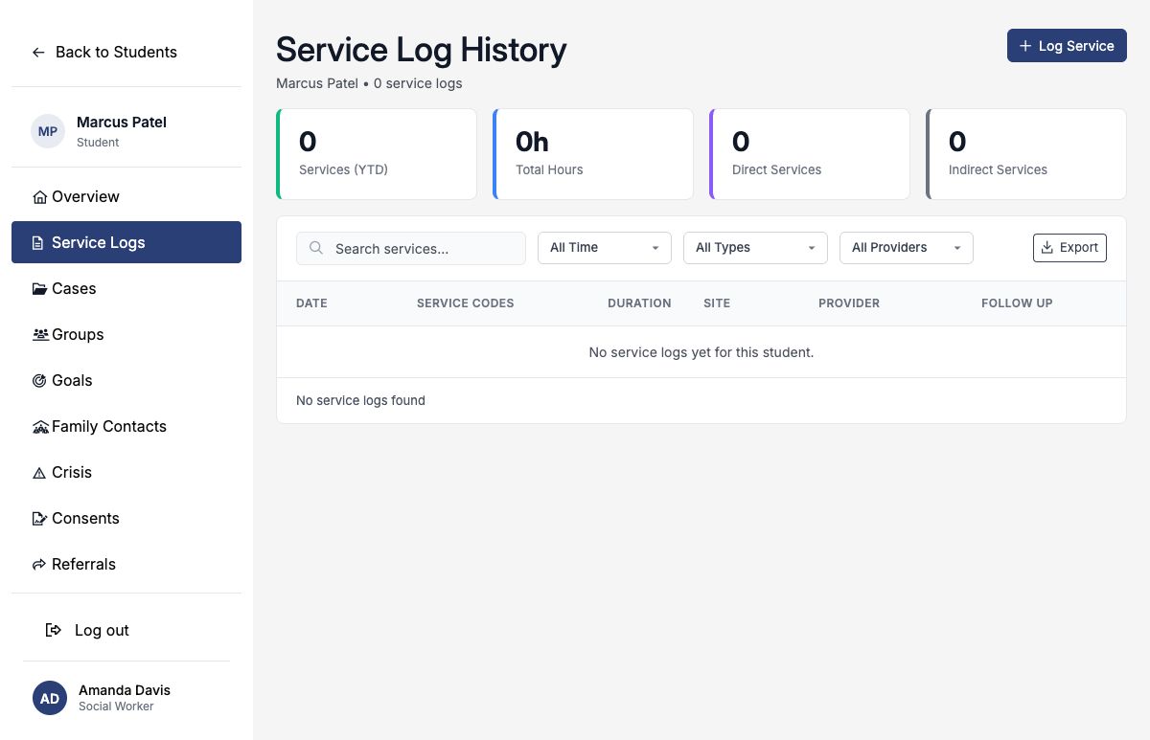
Task: Click the Services (YTD) stat card
Action: pos(377,154)
